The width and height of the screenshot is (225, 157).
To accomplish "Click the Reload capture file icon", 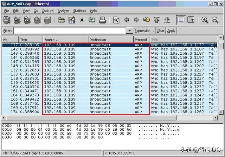I will 92,20.
